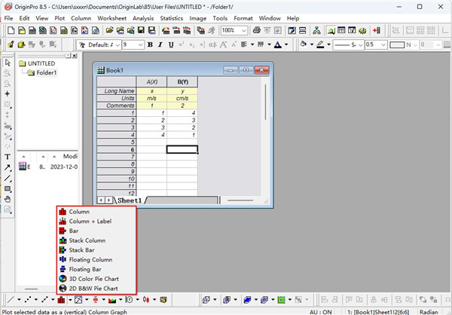Click the New Project icon
Screen dimensions: 452x315
point(11,30)
